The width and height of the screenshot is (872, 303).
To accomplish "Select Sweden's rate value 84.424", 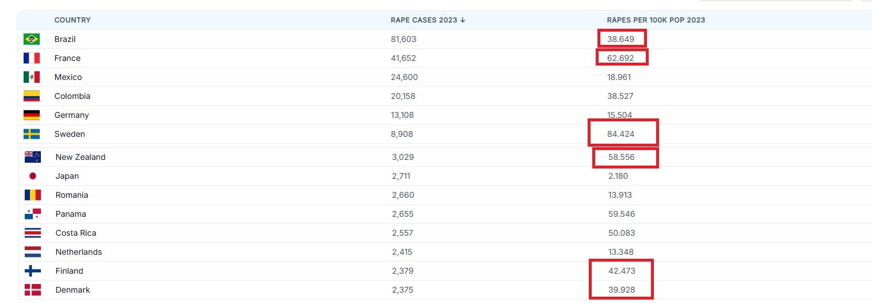I will (x=620, y=134).
